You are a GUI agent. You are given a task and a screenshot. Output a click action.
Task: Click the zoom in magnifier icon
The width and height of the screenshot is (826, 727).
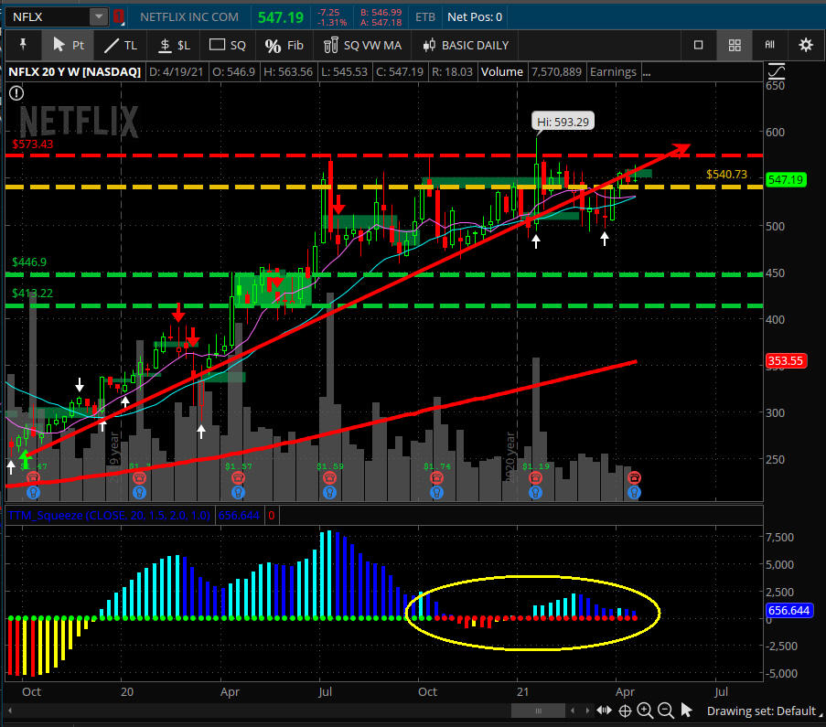(645, 711)
